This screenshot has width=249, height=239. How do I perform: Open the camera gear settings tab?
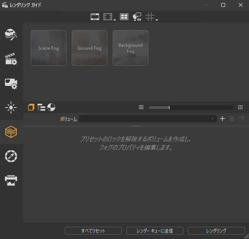point(11,84)
